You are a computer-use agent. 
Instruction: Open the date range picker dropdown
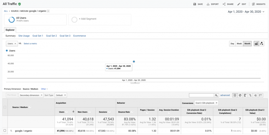point(246,12)
